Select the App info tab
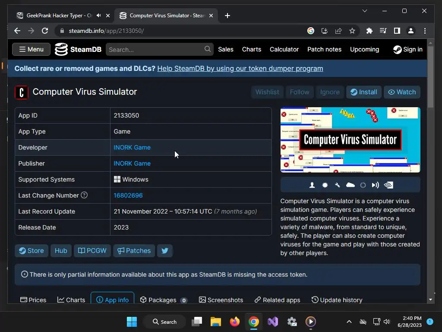 113,299
